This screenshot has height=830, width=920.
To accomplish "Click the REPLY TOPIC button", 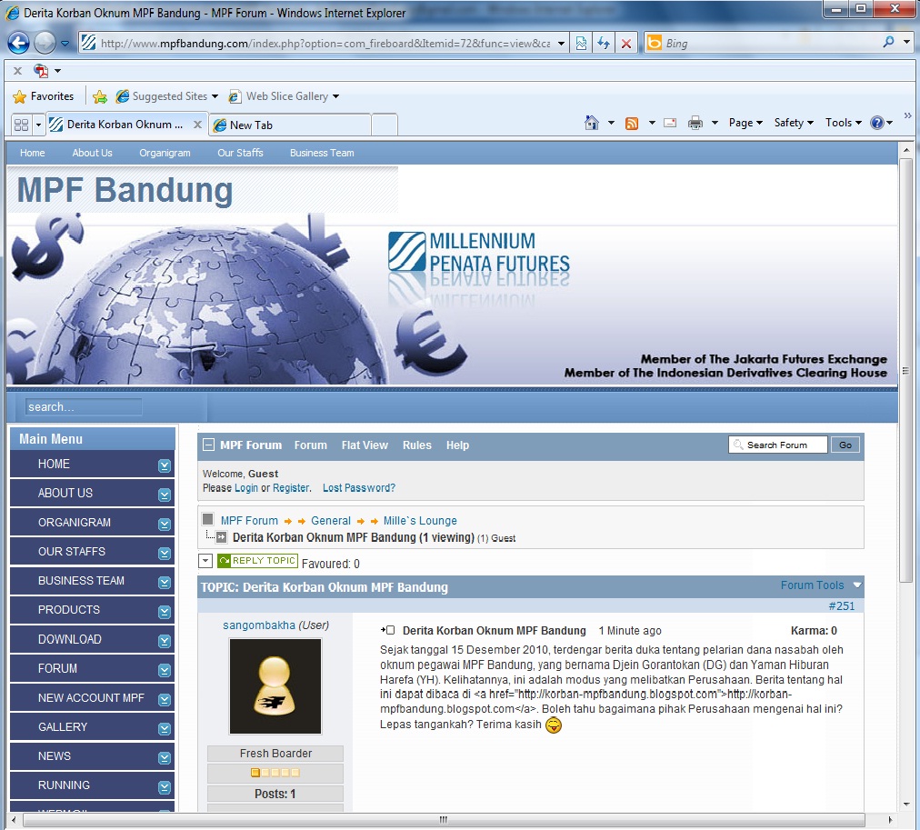I will (257, 561).
